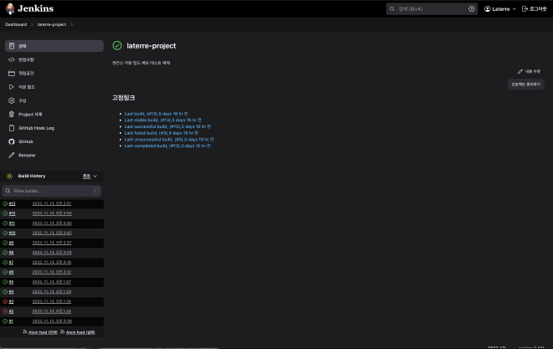Click status icon of build #11
This screenshot has height=349, width=553.
point(5,223)
